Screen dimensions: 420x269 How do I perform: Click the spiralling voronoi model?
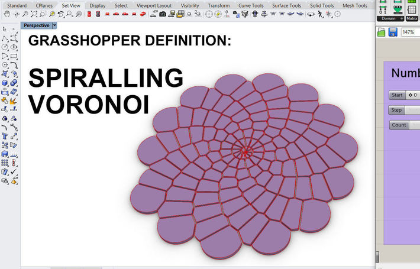[244, 166]
